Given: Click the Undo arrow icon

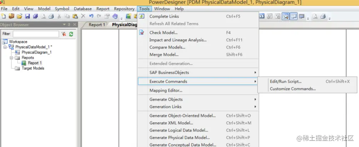Looking at the screenshot, I should [x=91, y=16].
